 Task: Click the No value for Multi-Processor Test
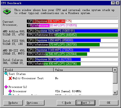point(57,78)
